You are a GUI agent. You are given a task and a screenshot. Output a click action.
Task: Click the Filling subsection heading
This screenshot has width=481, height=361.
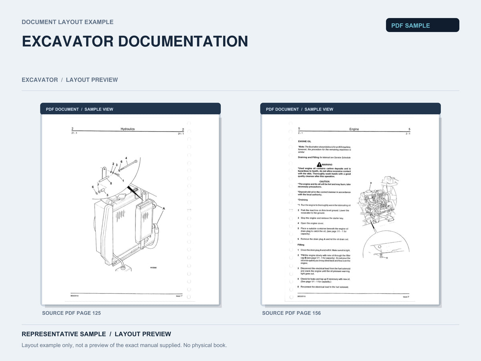tap(301, 245)
